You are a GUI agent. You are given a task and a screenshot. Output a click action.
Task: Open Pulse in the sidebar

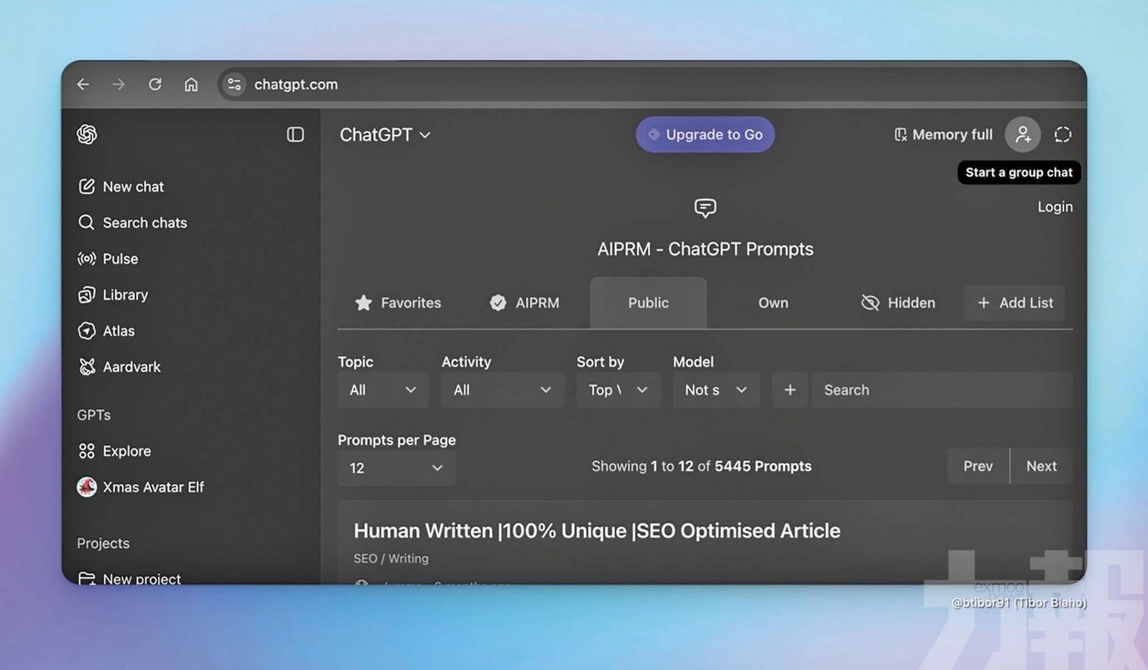121,259
